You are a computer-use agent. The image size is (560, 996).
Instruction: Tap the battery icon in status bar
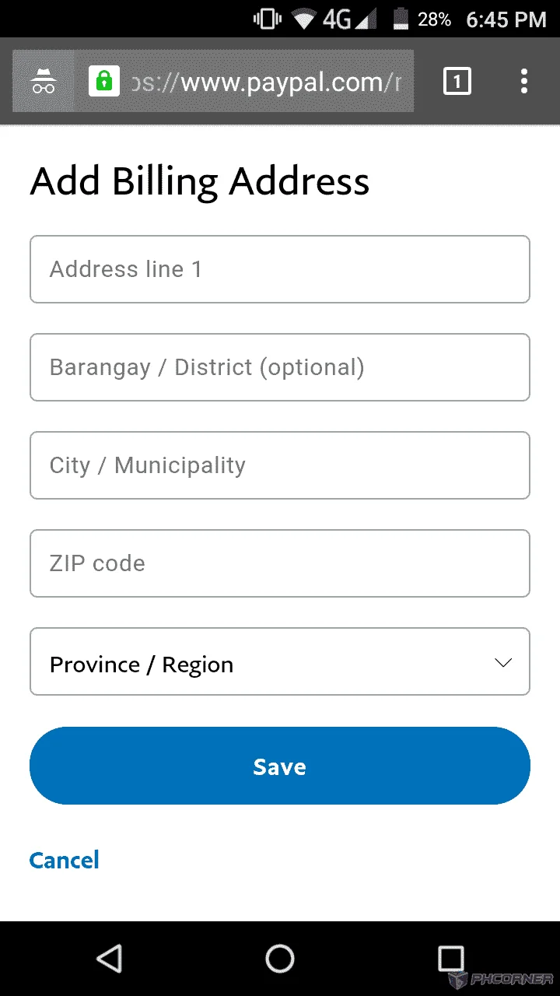401,19
